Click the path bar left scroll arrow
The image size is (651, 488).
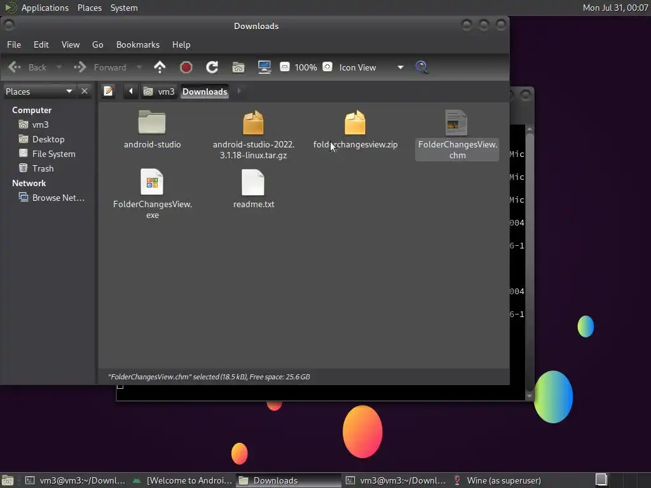click(130, 91)
